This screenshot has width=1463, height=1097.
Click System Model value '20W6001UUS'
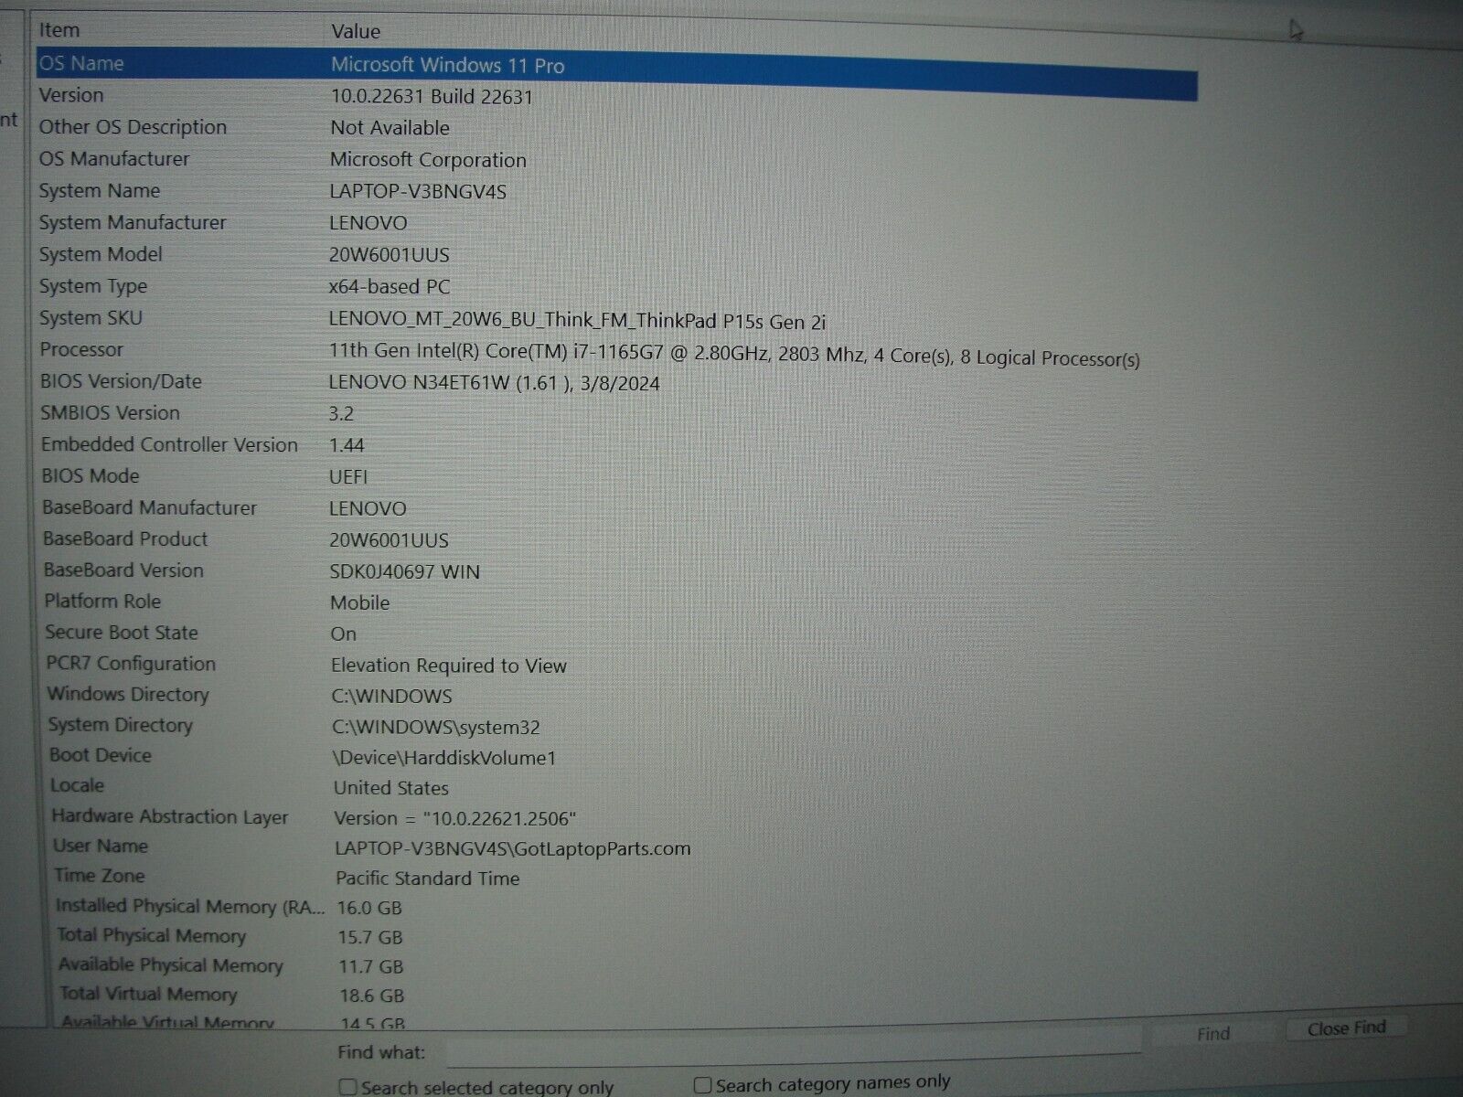390,255
